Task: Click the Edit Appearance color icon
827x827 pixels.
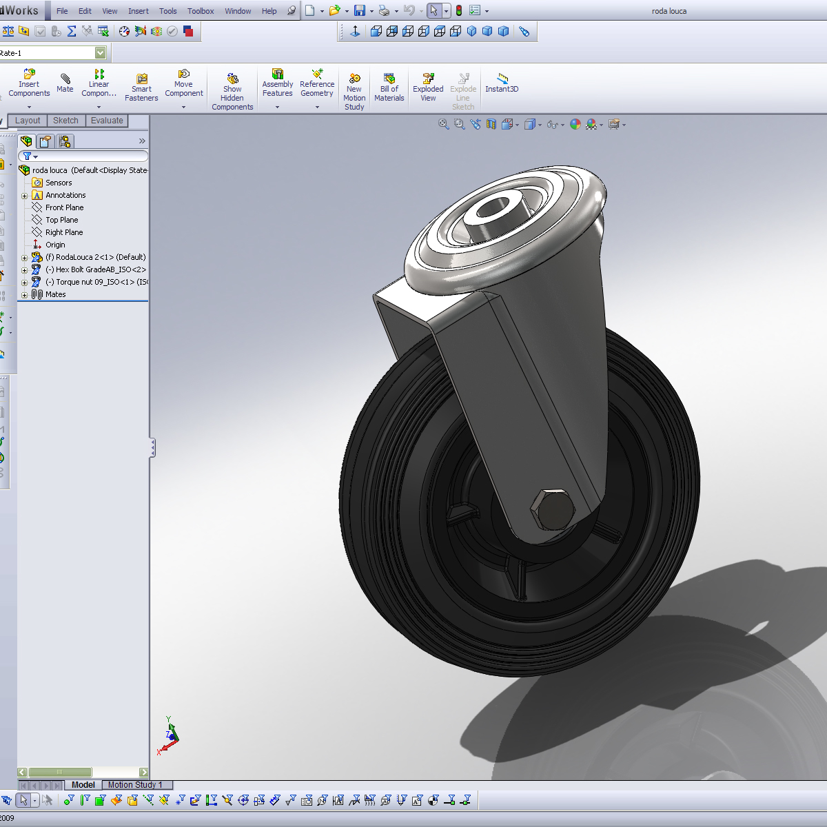Action: (575, 125)
